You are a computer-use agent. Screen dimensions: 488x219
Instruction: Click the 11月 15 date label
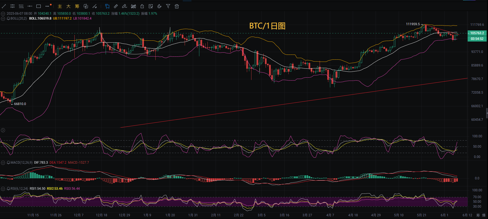33,215
